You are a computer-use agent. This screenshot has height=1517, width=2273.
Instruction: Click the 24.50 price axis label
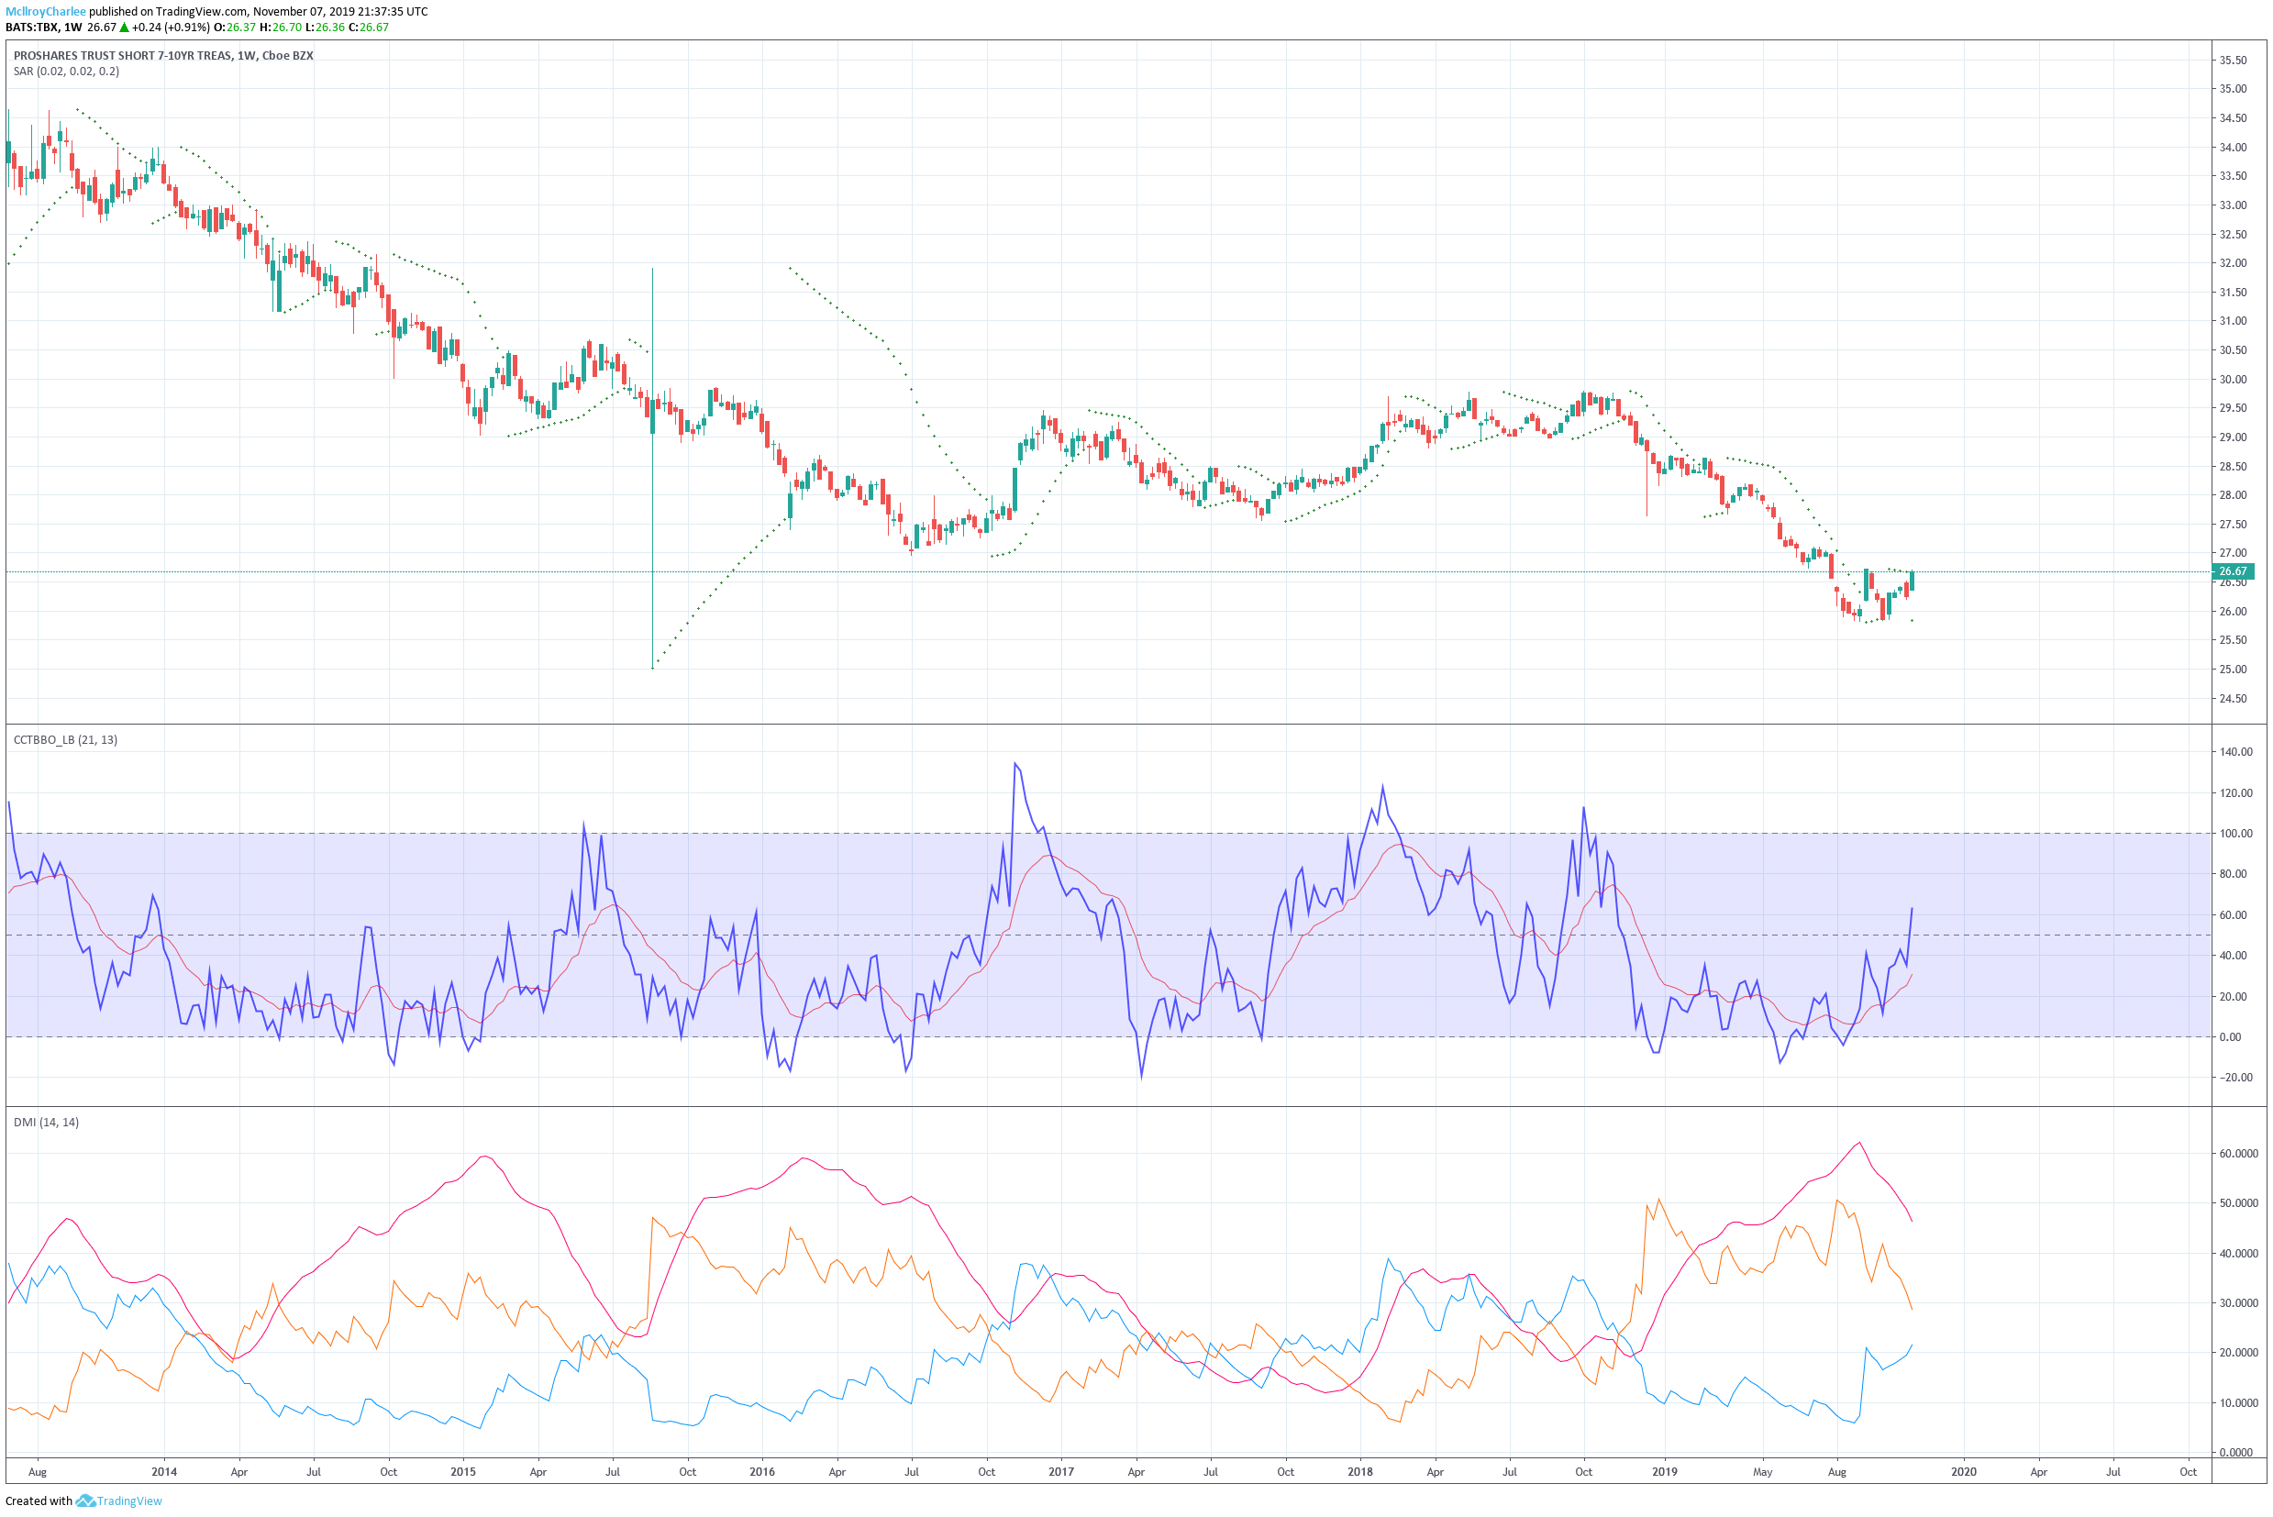click(2234, 699)
